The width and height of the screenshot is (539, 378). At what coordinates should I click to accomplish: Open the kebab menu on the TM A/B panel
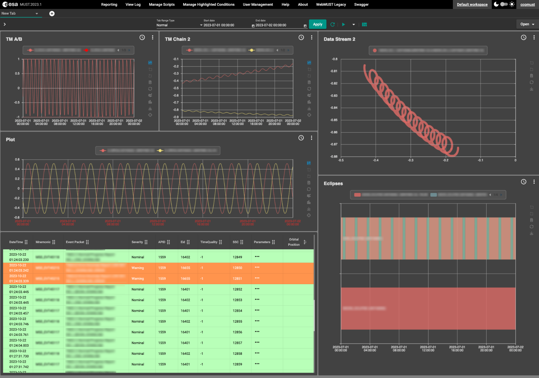coord(152,37)
